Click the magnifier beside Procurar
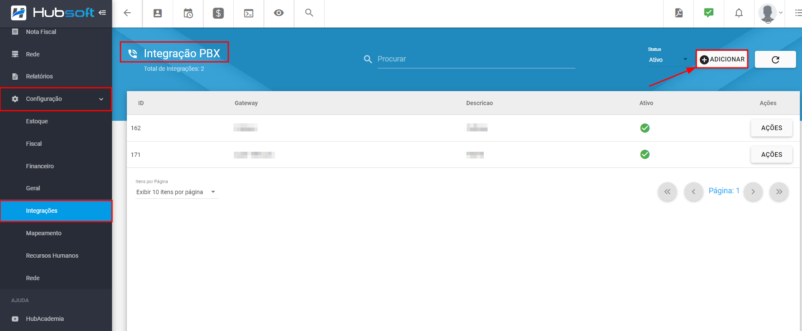The width and height of the screenshot is (802, 331). [368, 59]
